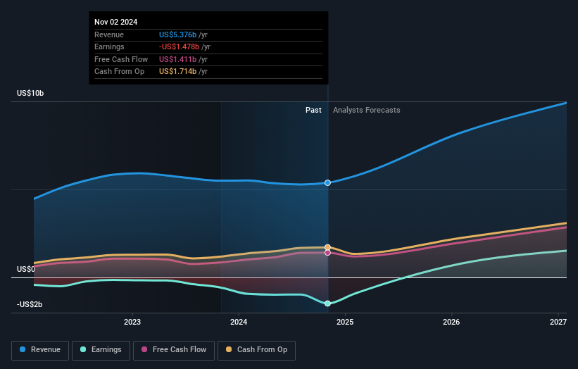
Task: Click the 2026 x-axis label
Action: (451, 323)
